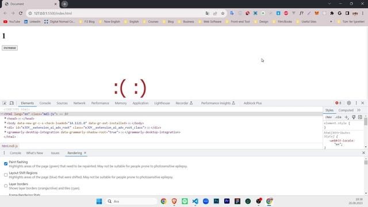Viewport: 368px width, 207px height.
Task: Open the Lighthouse tab
Action: point(162,103)
